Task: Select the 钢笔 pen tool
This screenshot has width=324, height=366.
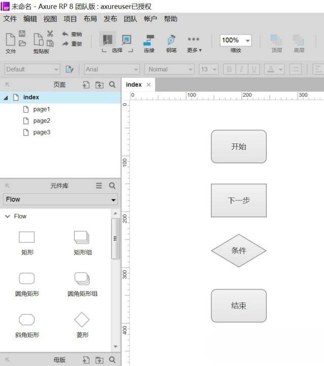Action: [171, 43]
